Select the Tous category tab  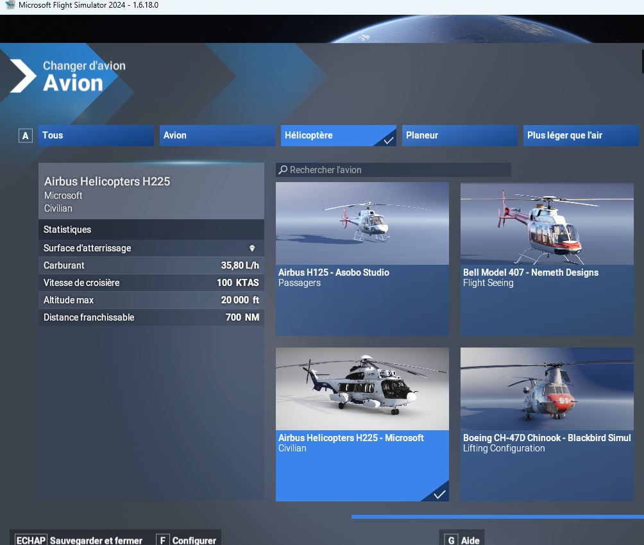pos(96,135)
